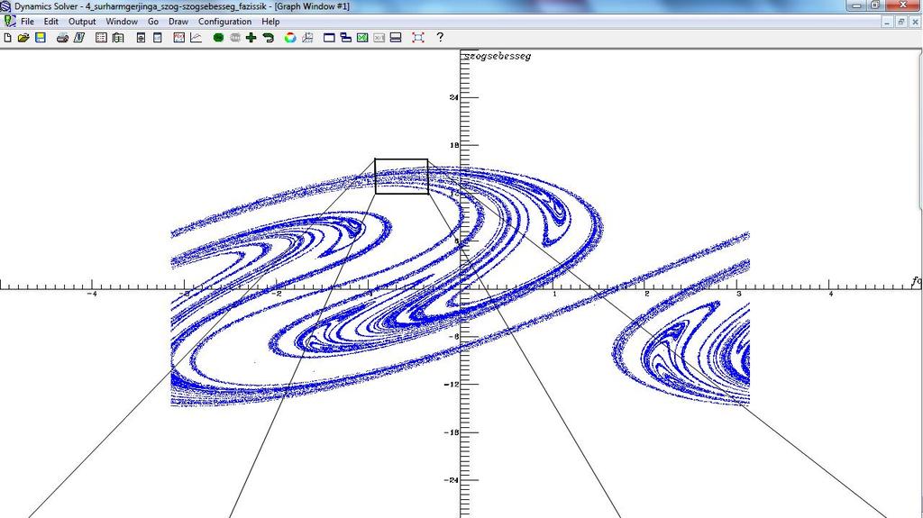Click the -24 tick label on vertical axis
The image size is (923, 518).
452,480
